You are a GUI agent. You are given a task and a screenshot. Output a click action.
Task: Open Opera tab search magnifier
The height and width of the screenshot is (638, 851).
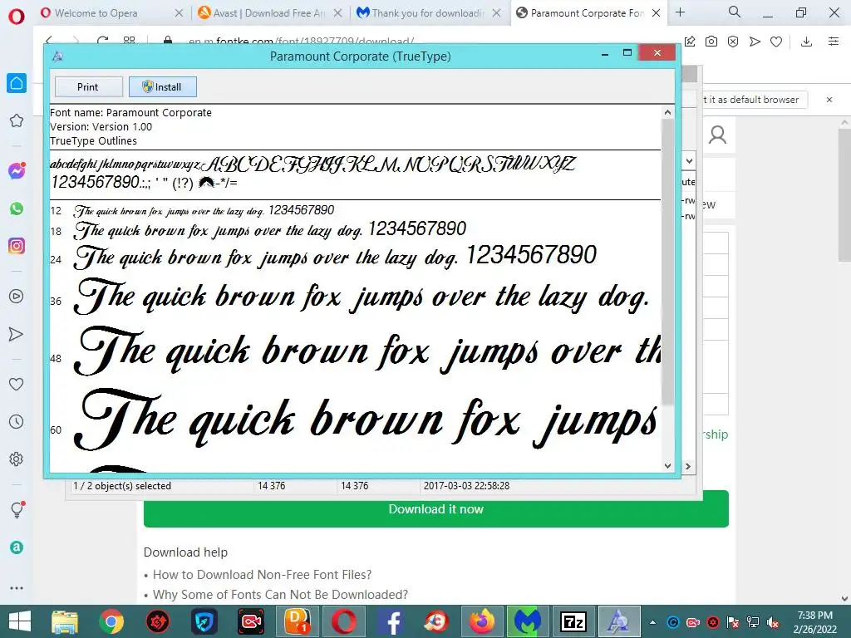[735, 12]
